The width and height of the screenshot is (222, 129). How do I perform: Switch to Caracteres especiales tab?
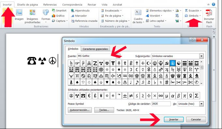95,49
